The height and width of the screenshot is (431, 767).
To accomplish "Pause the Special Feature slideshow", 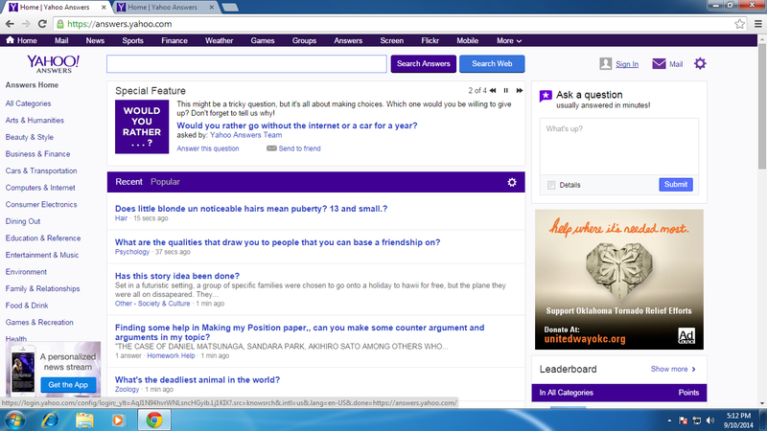I will coord(506,90).
